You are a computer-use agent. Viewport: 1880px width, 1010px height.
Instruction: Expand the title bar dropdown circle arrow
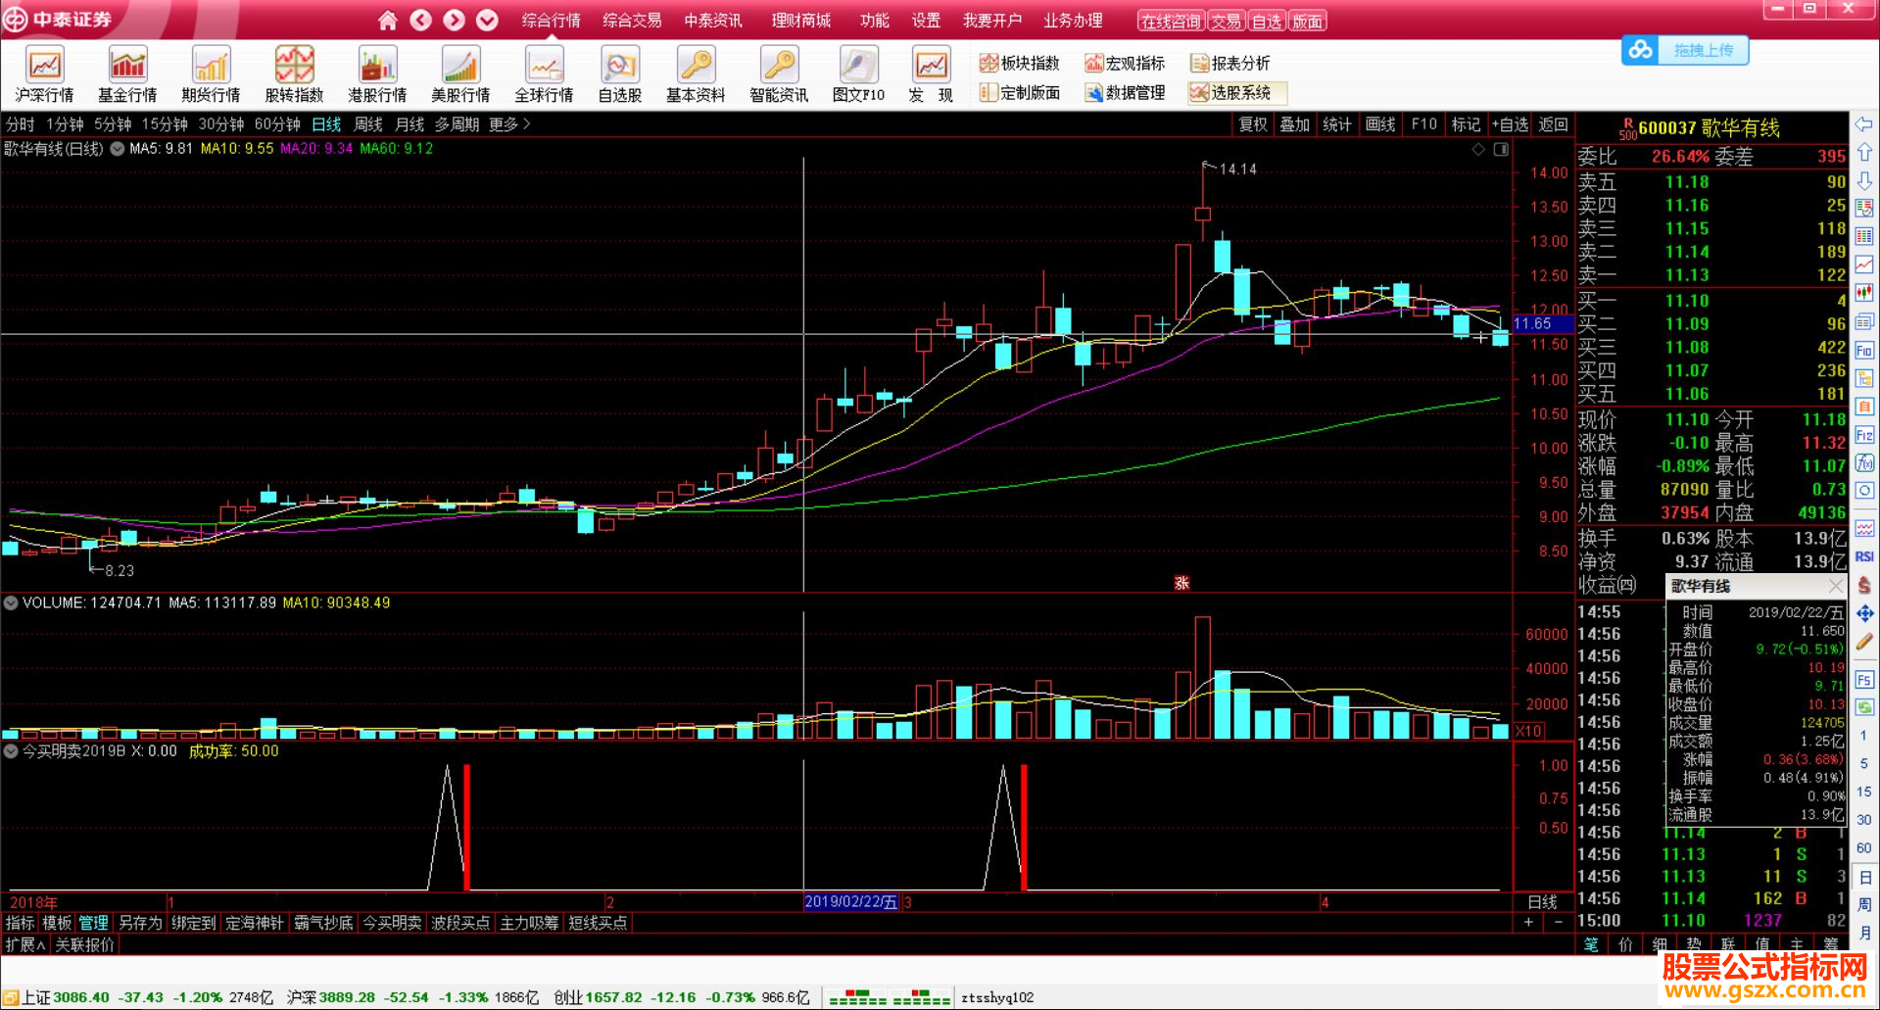coord(487,20)
